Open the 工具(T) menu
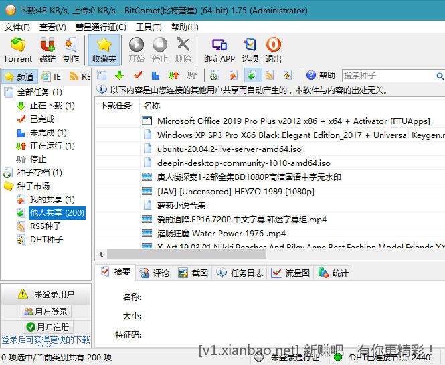The width and height of the screenshot is (445, 365). click(x=149, y=27)
